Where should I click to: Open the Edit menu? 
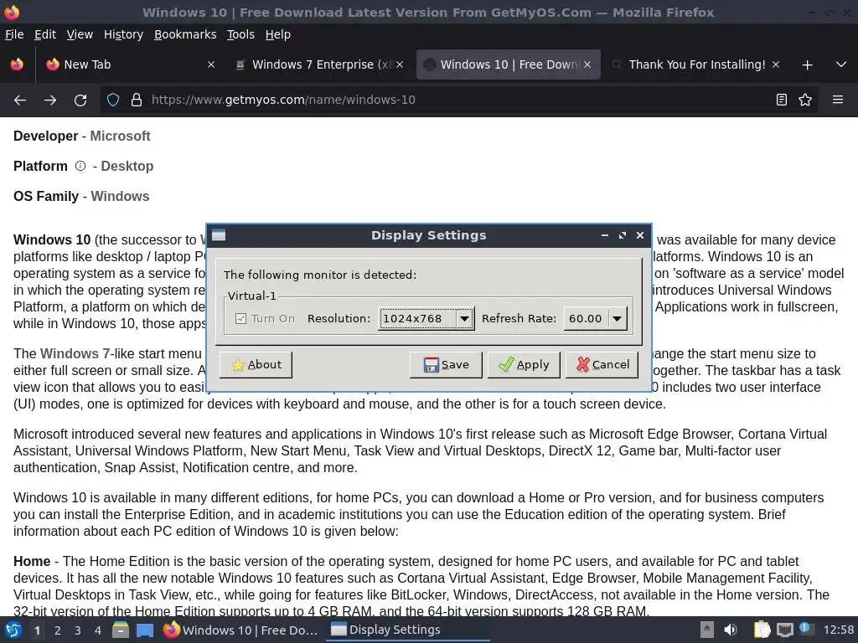(x=45, y=34)
